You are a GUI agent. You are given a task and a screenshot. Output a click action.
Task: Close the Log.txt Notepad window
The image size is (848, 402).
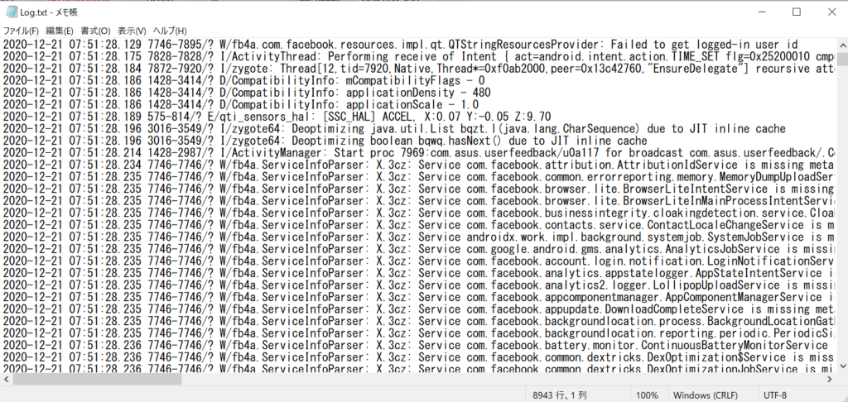click(830, 12)
